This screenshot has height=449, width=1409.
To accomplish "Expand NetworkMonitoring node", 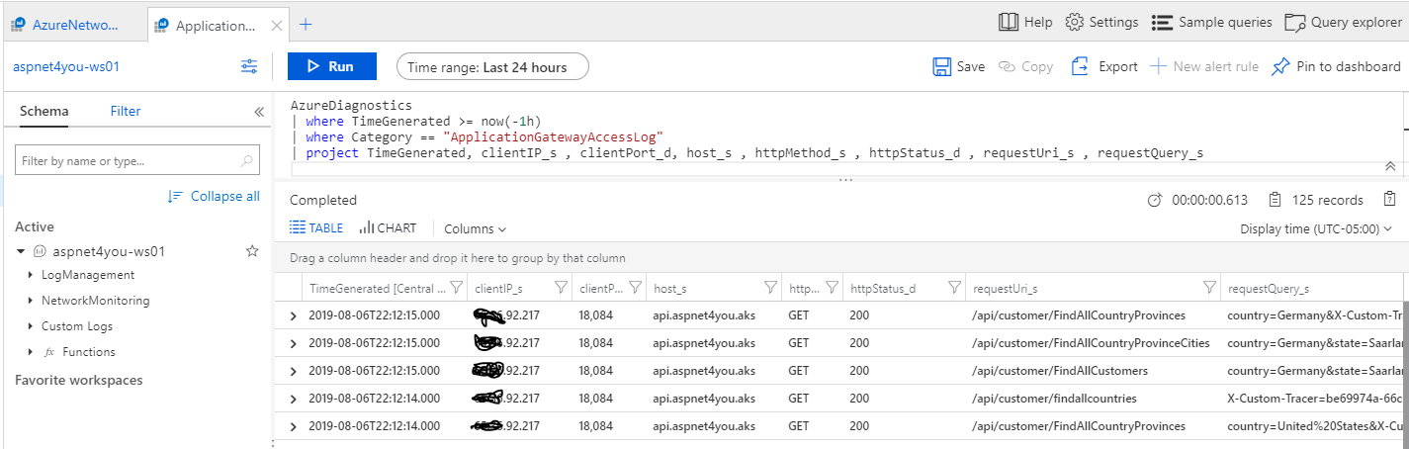I will pyautogui.click(x=30, y=301).
